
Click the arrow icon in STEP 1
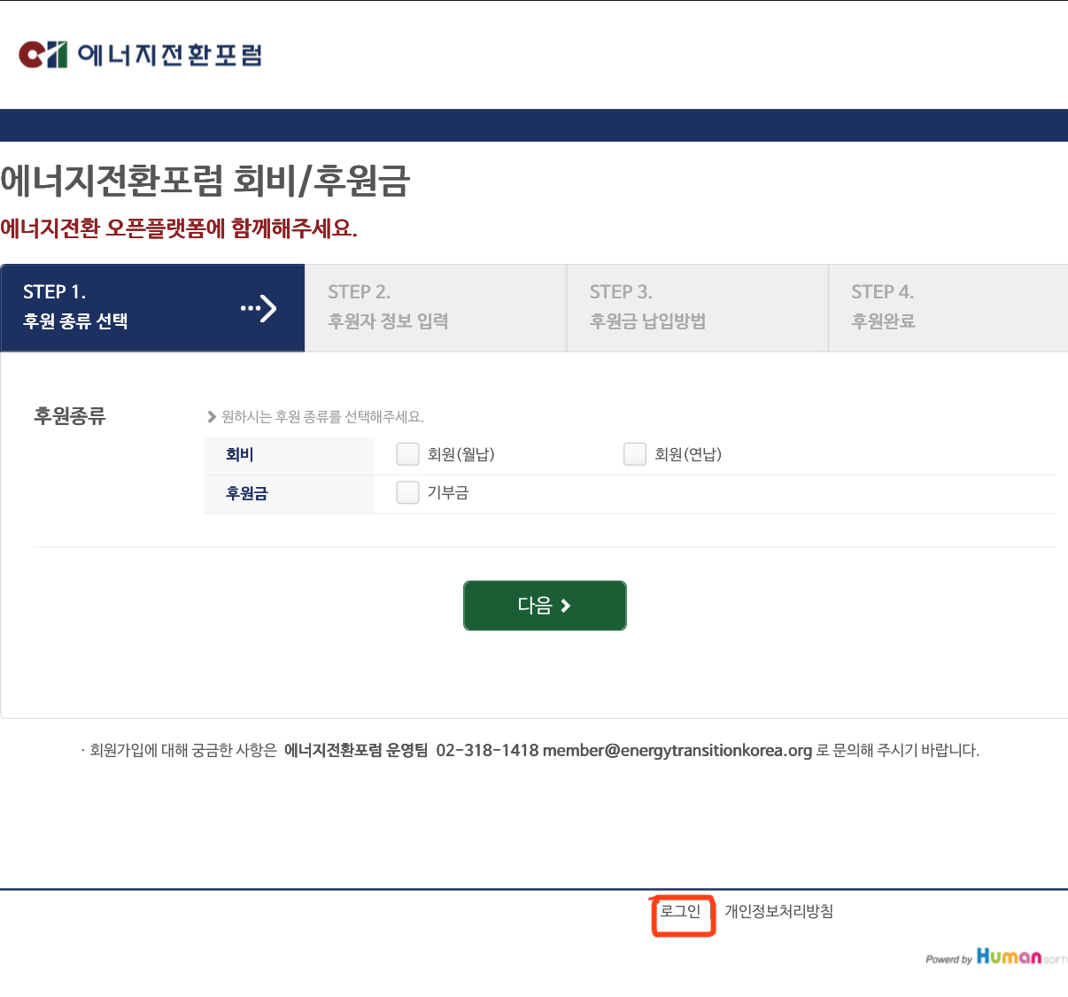(x=259, y=308)
